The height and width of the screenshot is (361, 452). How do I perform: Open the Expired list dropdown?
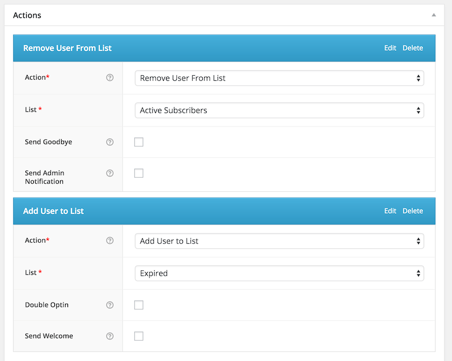coord(279,273)
